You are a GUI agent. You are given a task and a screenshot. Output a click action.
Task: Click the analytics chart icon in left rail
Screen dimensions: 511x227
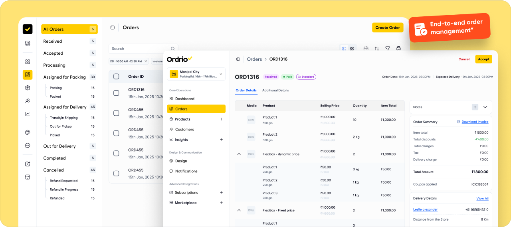pos(28,114)
